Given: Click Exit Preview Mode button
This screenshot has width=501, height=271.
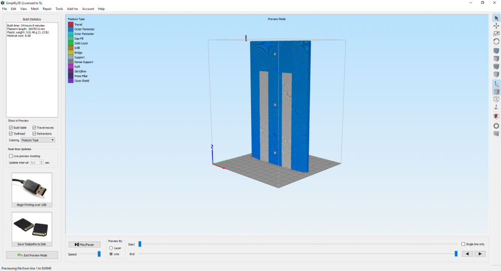Looking at the screenshot, I should tap(32, 255).
